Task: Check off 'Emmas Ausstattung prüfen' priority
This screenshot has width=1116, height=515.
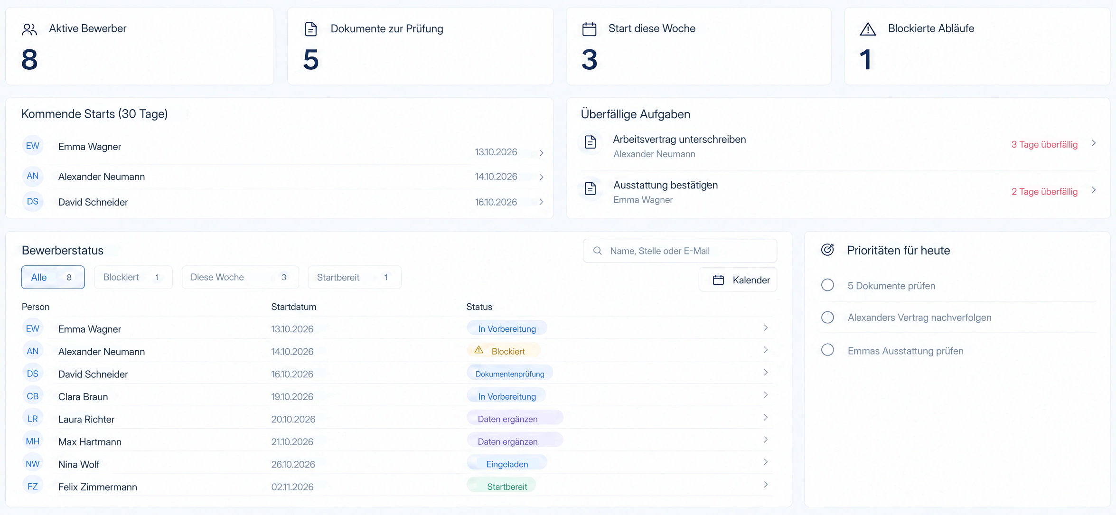Action: point(827,350)
